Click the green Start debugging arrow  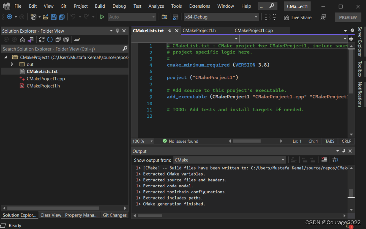(102, 17)
